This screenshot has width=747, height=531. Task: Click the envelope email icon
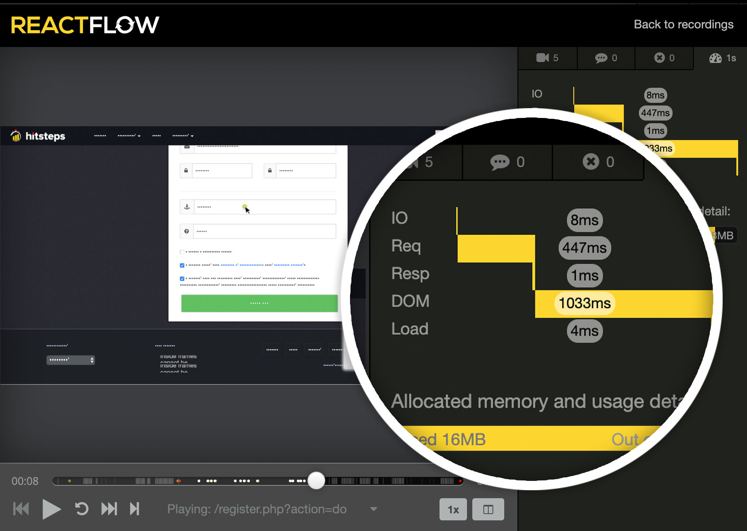click(x=187, y=147)
